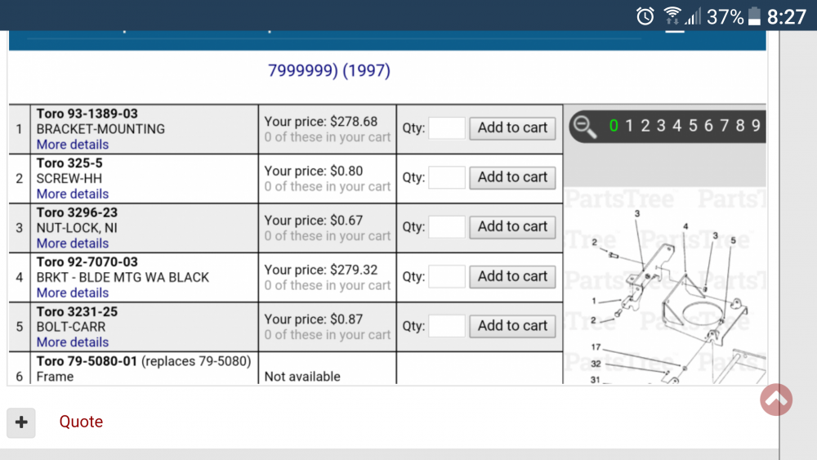Screen dimensions: 817x460
Task: Add BOLT-CARR Toro 3231-25 to cart
Action: (x=512, y=326)
